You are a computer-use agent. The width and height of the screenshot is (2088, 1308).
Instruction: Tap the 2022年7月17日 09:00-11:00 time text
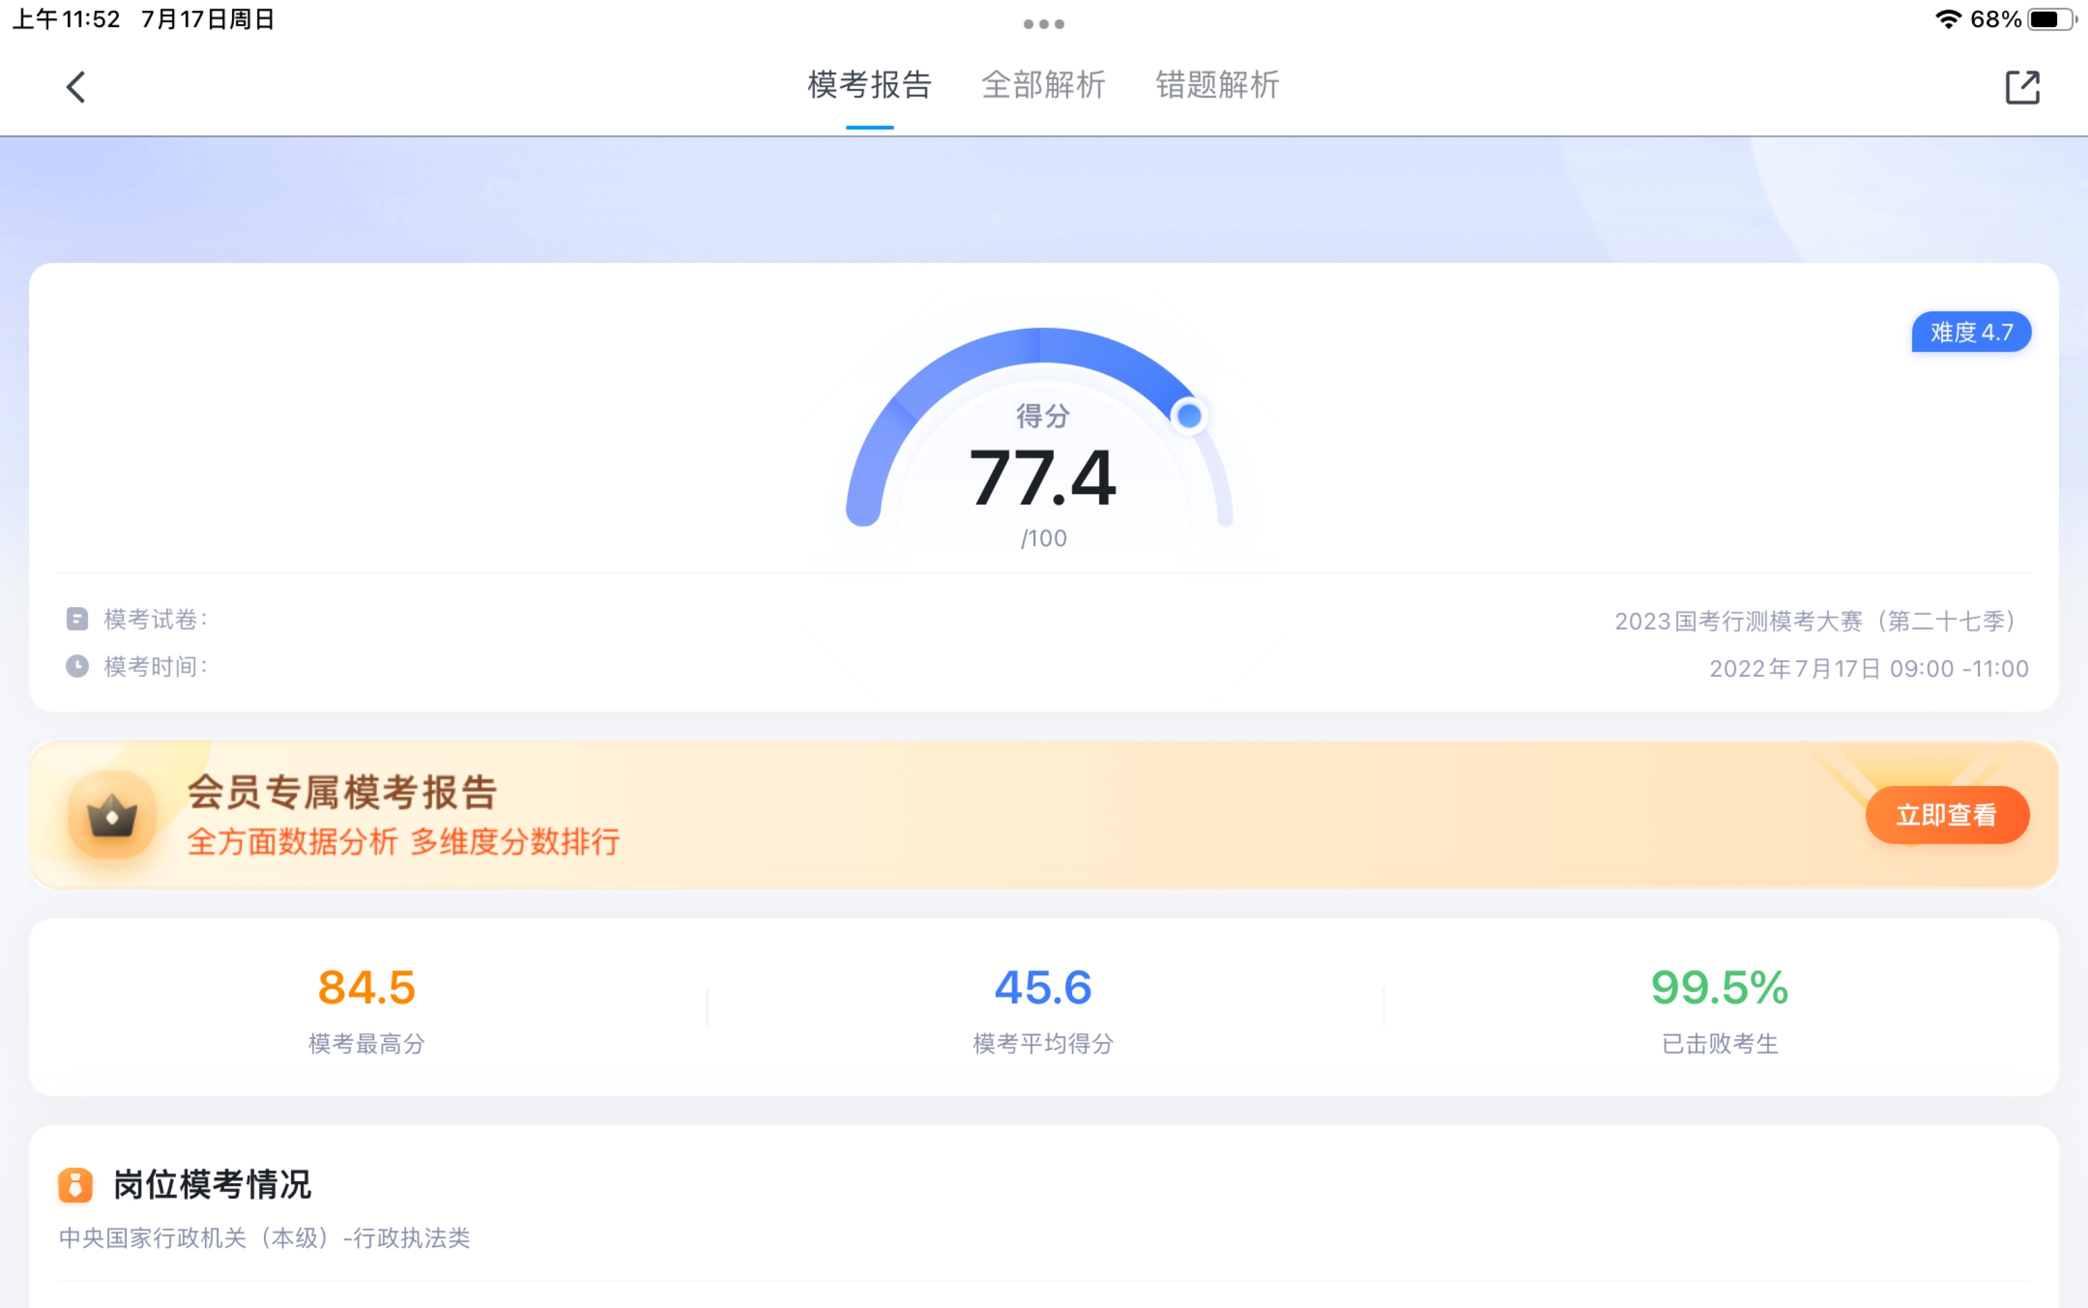pos(1868,669)
